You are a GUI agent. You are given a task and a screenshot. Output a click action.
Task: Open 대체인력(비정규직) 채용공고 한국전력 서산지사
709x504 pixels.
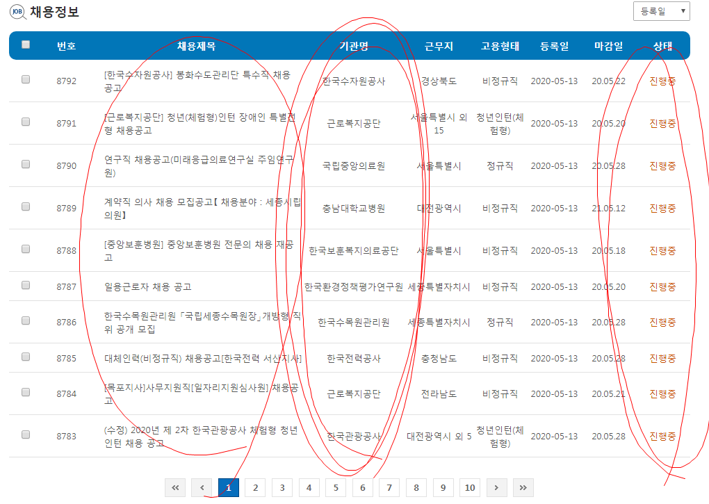(x=202, y=359)
